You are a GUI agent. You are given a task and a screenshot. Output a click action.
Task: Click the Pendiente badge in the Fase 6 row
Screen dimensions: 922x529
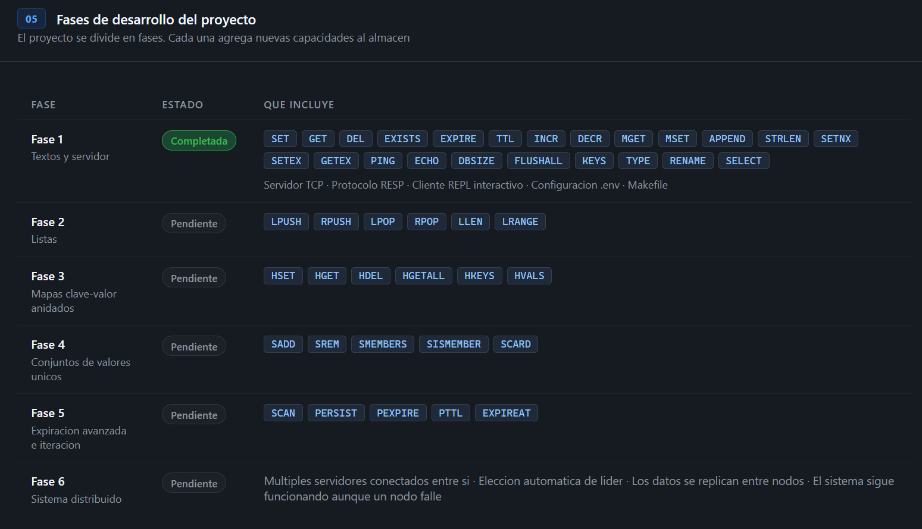click(194, 484)
